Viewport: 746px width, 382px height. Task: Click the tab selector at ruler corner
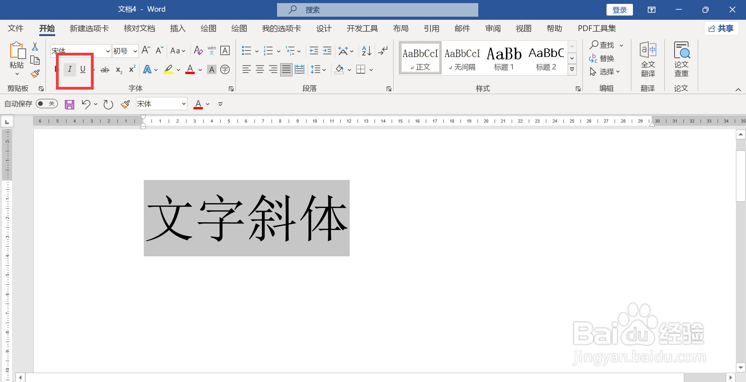tap(7, 122)
